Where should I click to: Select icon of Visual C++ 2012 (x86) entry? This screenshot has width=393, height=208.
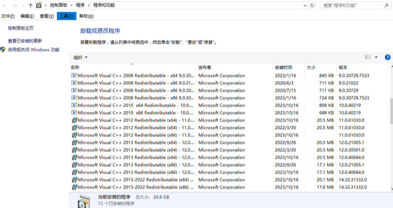pyautogui.click(x=74, y=135)
